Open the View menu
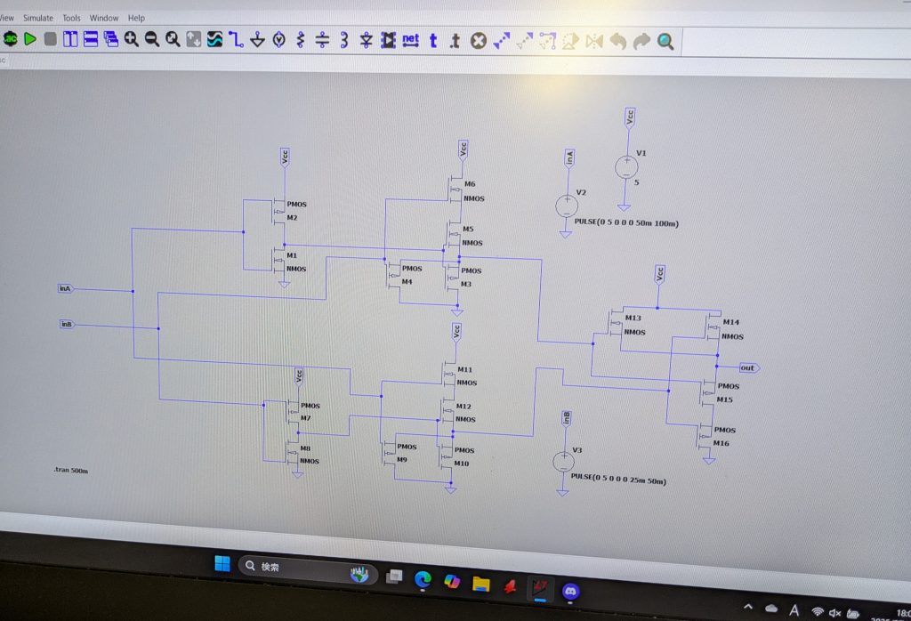This screenshot has height=621, width=911. (7, 18)
